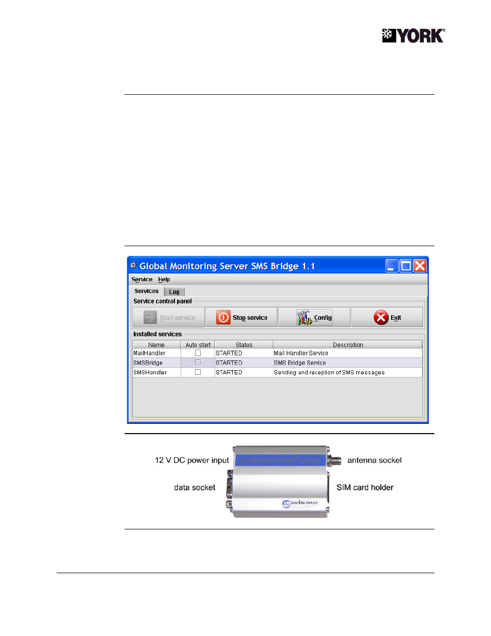Click the app icon in the title bar
Screen dimensions: 491x636
coord(134,266)
